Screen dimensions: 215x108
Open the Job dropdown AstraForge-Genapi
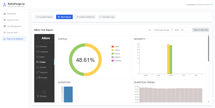pyautogui.click(x=163, y=30)
